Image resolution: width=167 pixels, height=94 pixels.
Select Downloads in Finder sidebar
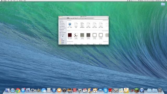pyautogui.click(x=63, y=33)
